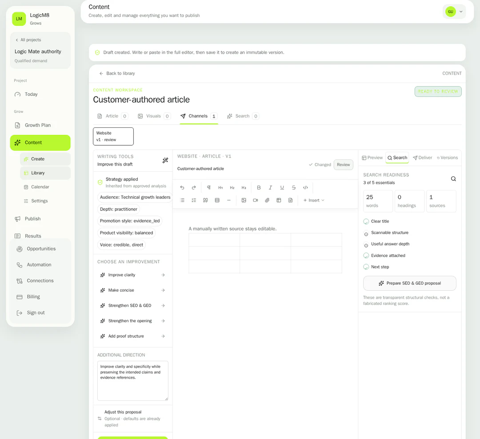Apply Heading 1 style
This screenshot has width=480, height=439.
tap(220, 188)
